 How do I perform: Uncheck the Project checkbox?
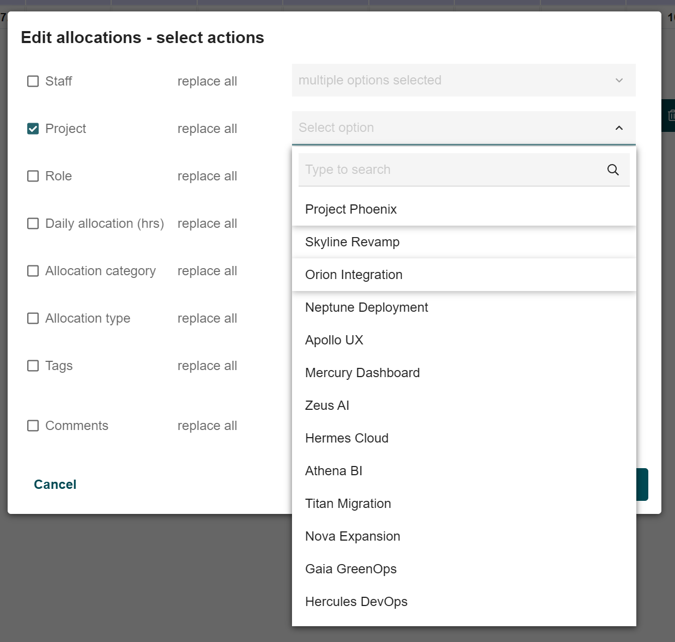(x=33, y=129)
